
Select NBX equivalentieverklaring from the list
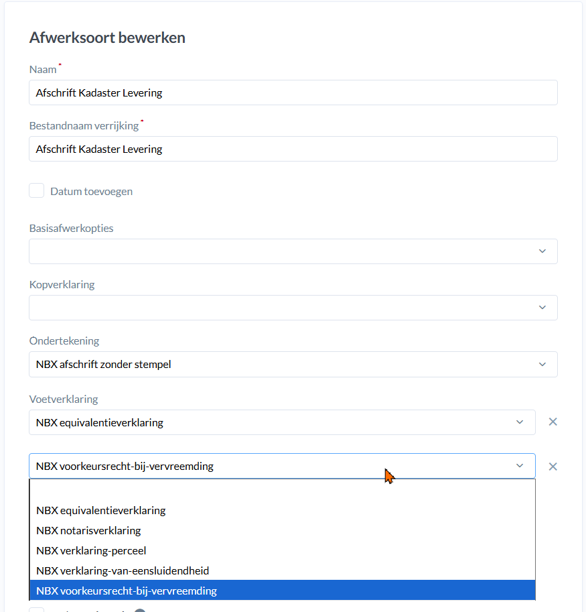(101, 510)
